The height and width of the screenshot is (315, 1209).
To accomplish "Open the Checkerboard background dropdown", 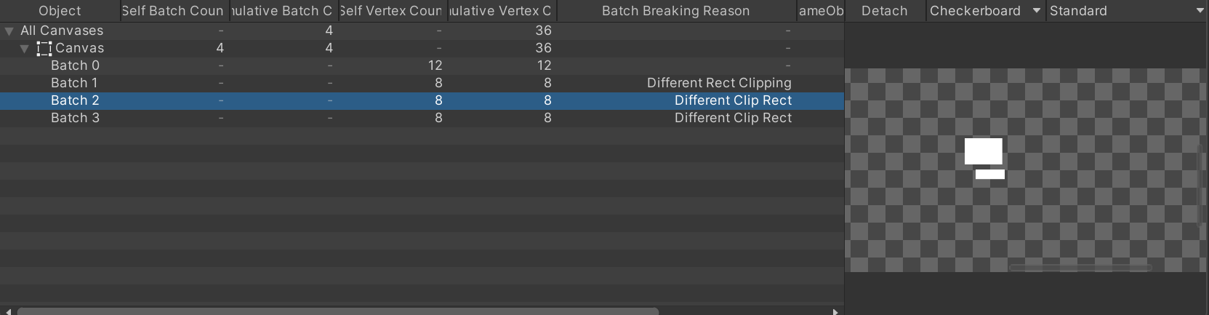I will click(x=986, y=11).
